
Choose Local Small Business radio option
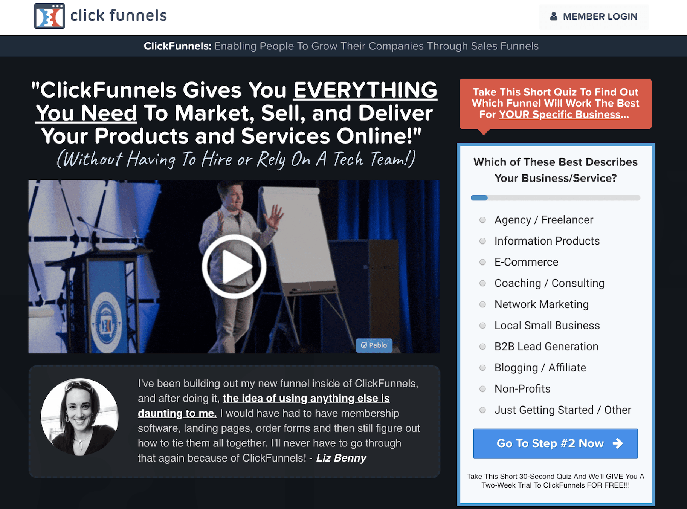pos(482,326)
